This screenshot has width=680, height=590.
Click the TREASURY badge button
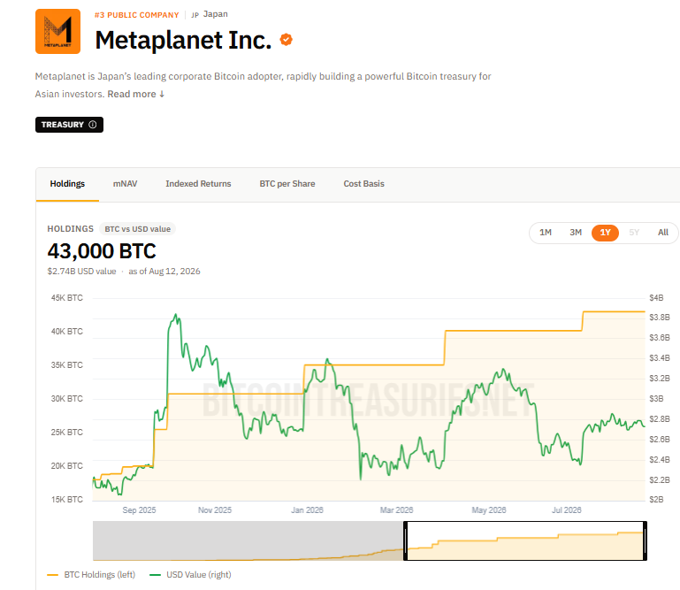(69, 125)
